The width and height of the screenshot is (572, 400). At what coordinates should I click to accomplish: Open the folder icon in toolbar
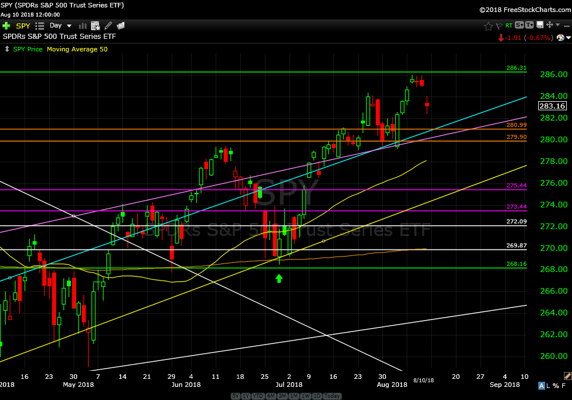pyautogui.click(x=121, y=26)
